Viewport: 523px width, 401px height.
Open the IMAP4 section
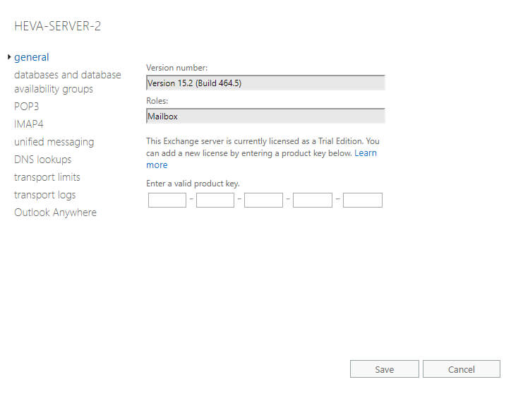tap(29, 124)
